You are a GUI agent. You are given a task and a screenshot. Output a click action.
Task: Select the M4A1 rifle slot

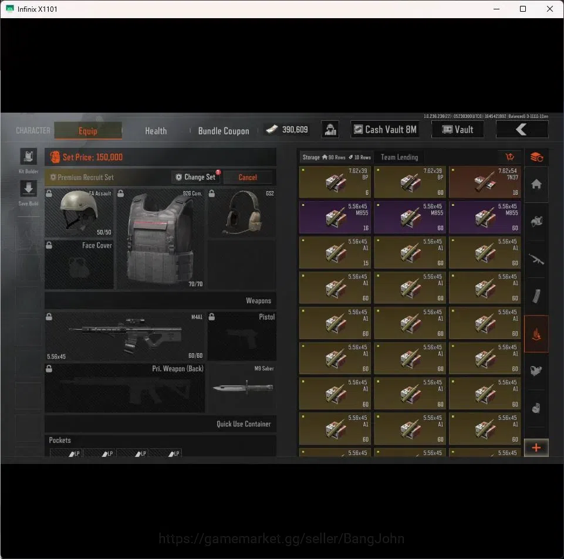(125, 336)
